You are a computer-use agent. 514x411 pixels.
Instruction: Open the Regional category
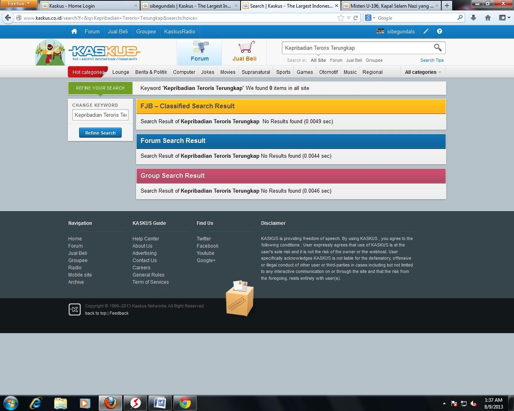point(372,72)
